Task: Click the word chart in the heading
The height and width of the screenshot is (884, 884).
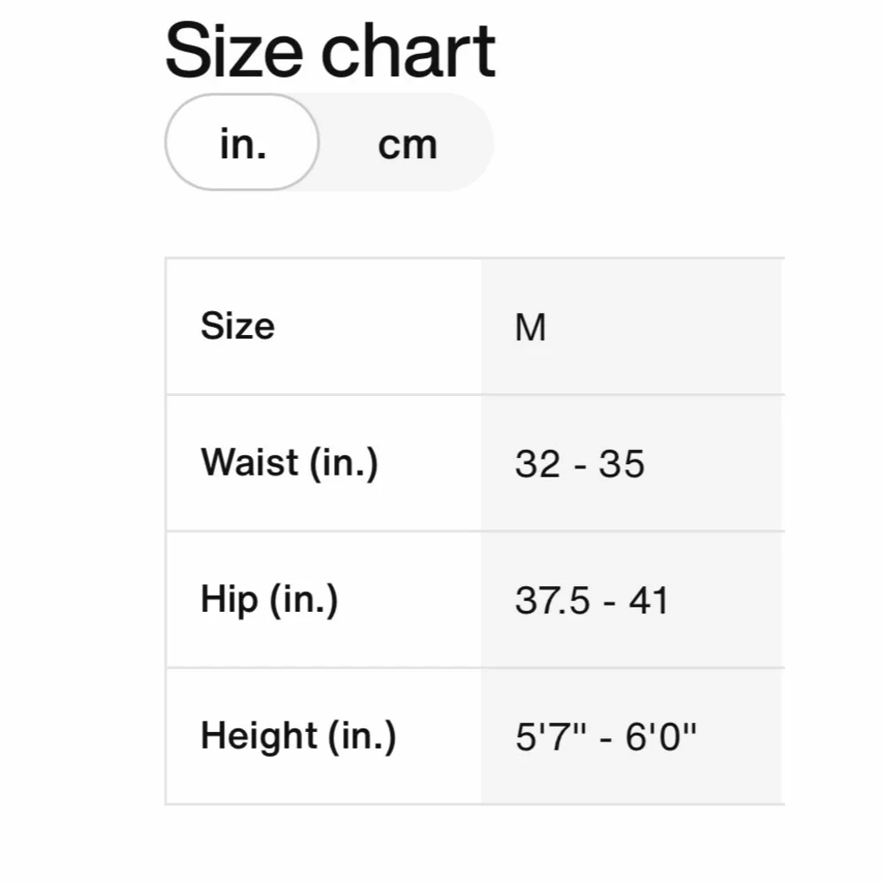Action: tap(408, 51)
